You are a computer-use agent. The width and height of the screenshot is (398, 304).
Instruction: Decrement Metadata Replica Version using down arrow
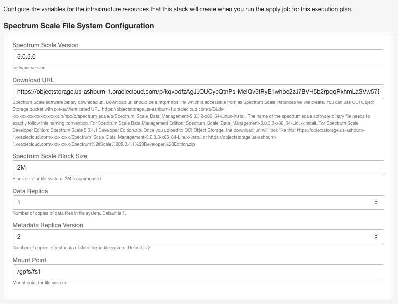tap(376, 239)
